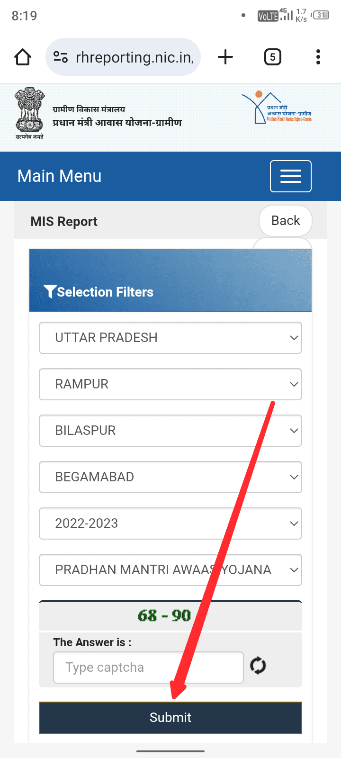341x758 pixels.
Task: Open the browser three-dot overflow menu
Action: [x=318, y=57]
